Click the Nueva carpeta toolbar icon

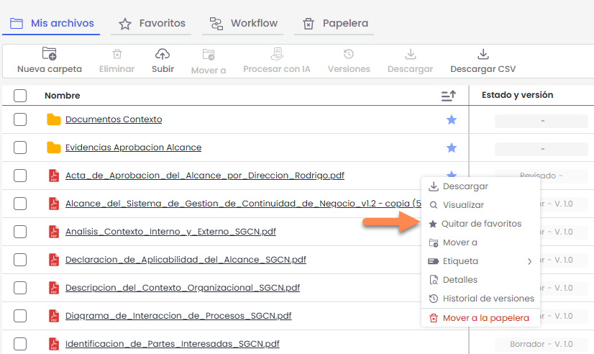click(x=49, y=54)
